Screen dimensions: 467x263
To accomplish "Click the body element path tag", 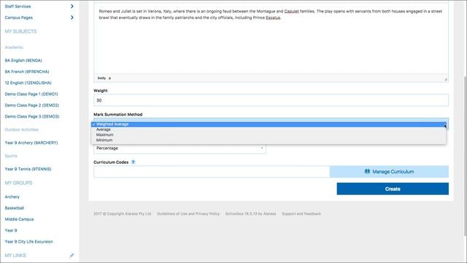I will click(101, 78).
